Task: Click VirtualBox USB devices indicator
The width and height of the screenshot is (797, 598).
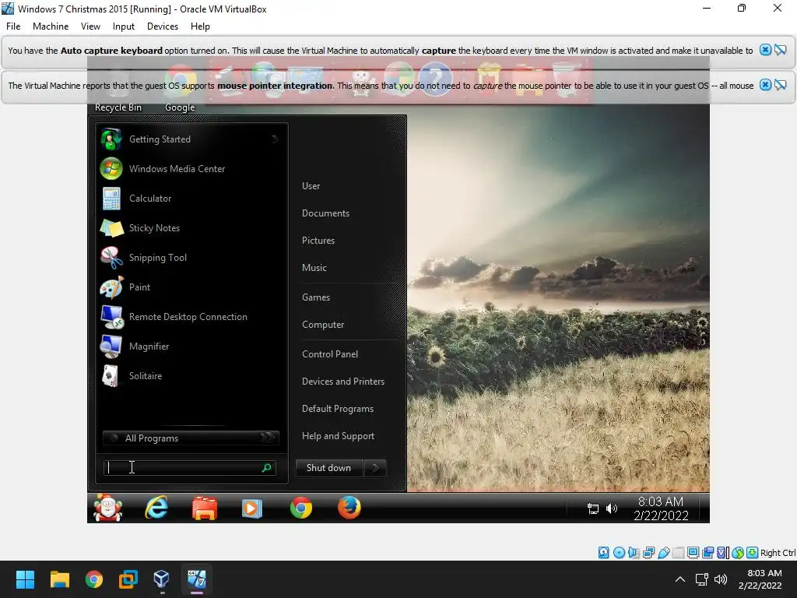Action: point(663,553)
